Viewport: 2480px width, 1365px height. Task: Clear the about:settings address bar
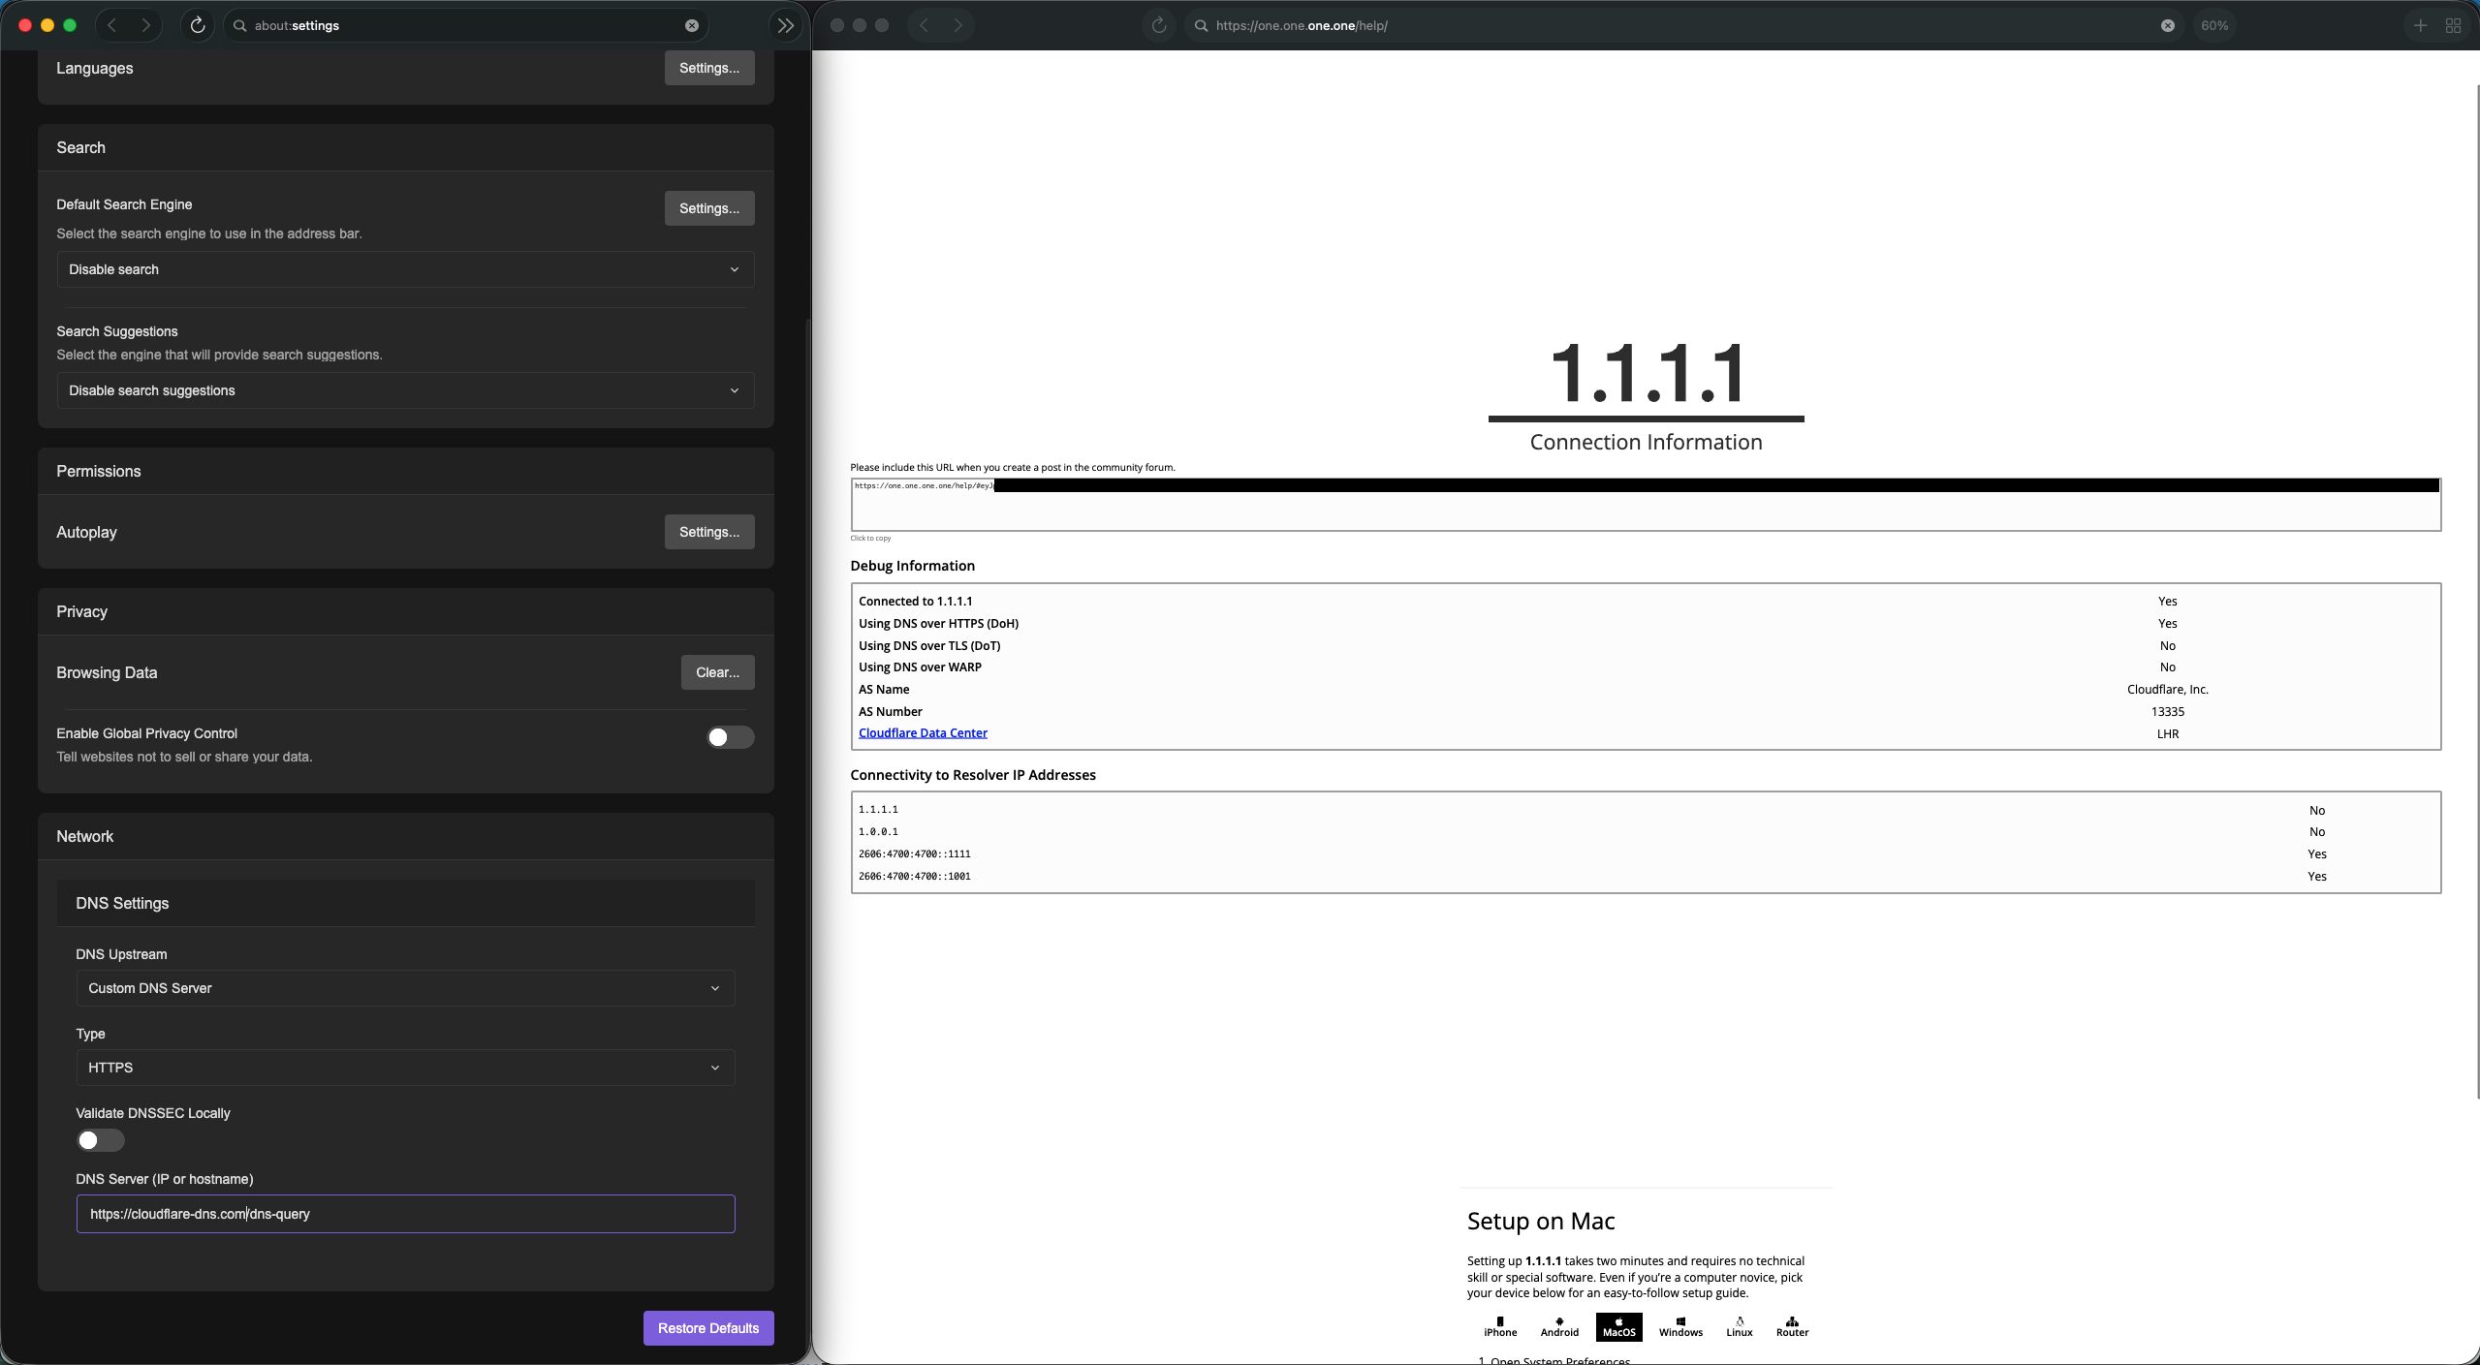click(692, 25)
